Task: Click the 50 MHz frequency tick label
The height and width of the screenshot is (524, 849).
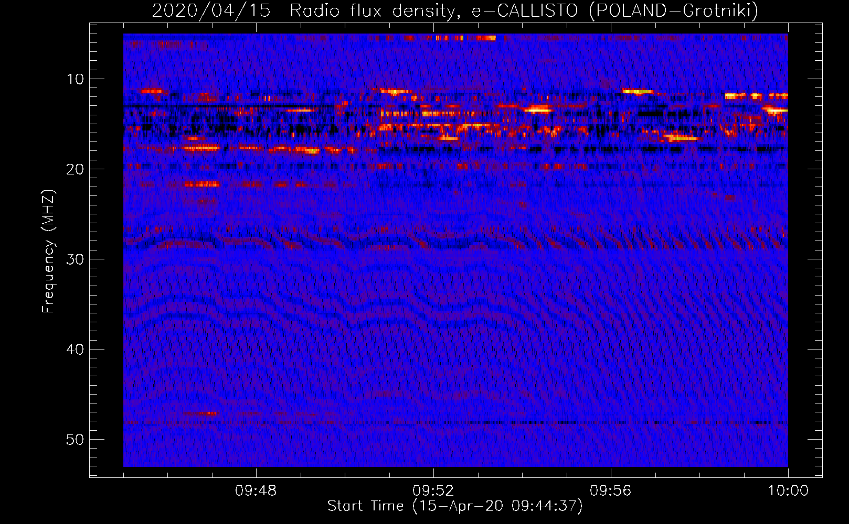Action: 76,440
